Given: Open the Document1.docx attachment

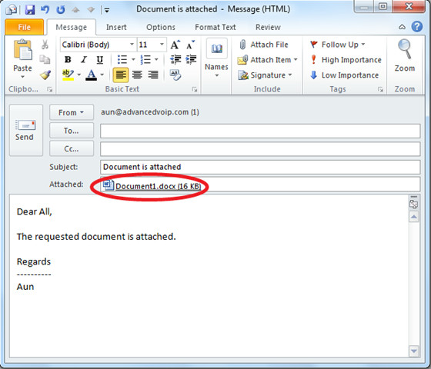Looking at the screenshot, I should (159, 186).
